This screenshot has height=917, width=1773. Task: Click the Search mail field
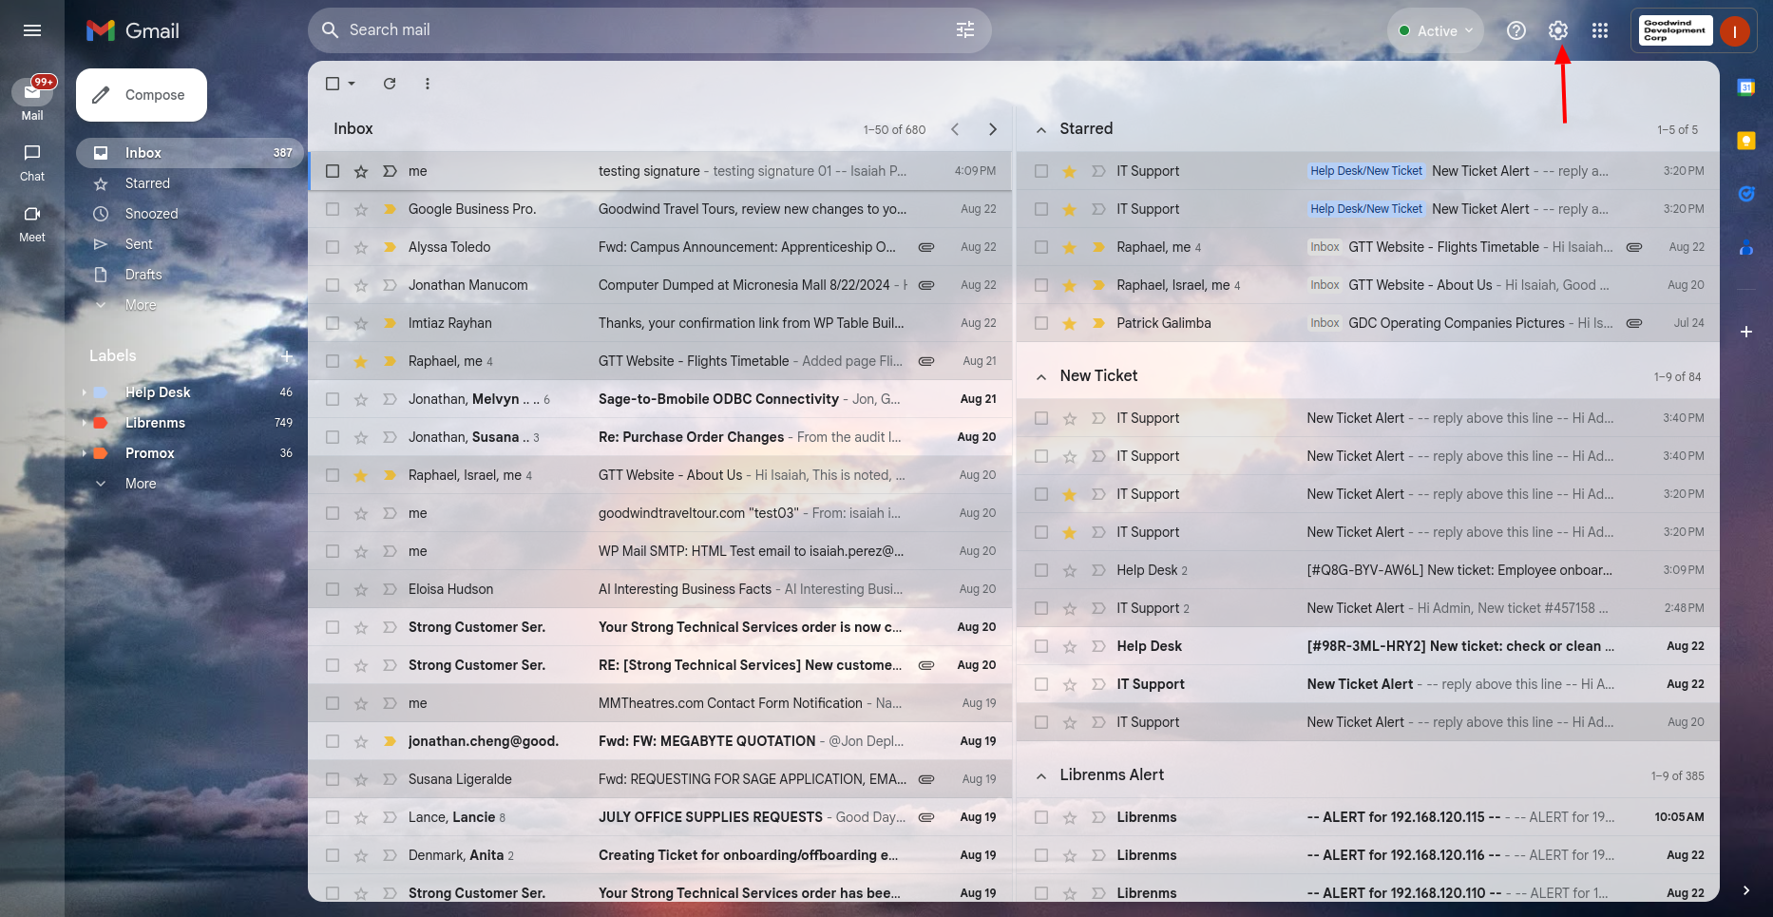(650, 30)
